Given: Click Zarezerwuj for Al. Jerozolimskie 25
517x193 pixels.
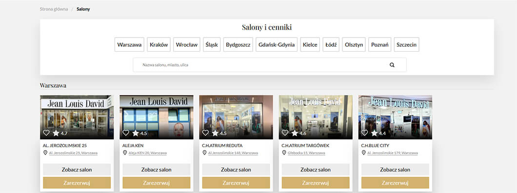Looking at the screenshot, I should [77, 182].
